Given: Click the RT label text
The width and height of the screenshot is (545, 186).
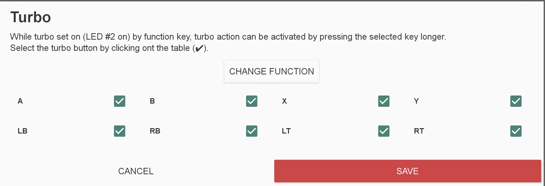Looking at the screenshot, I should click(x=419, y=131).
